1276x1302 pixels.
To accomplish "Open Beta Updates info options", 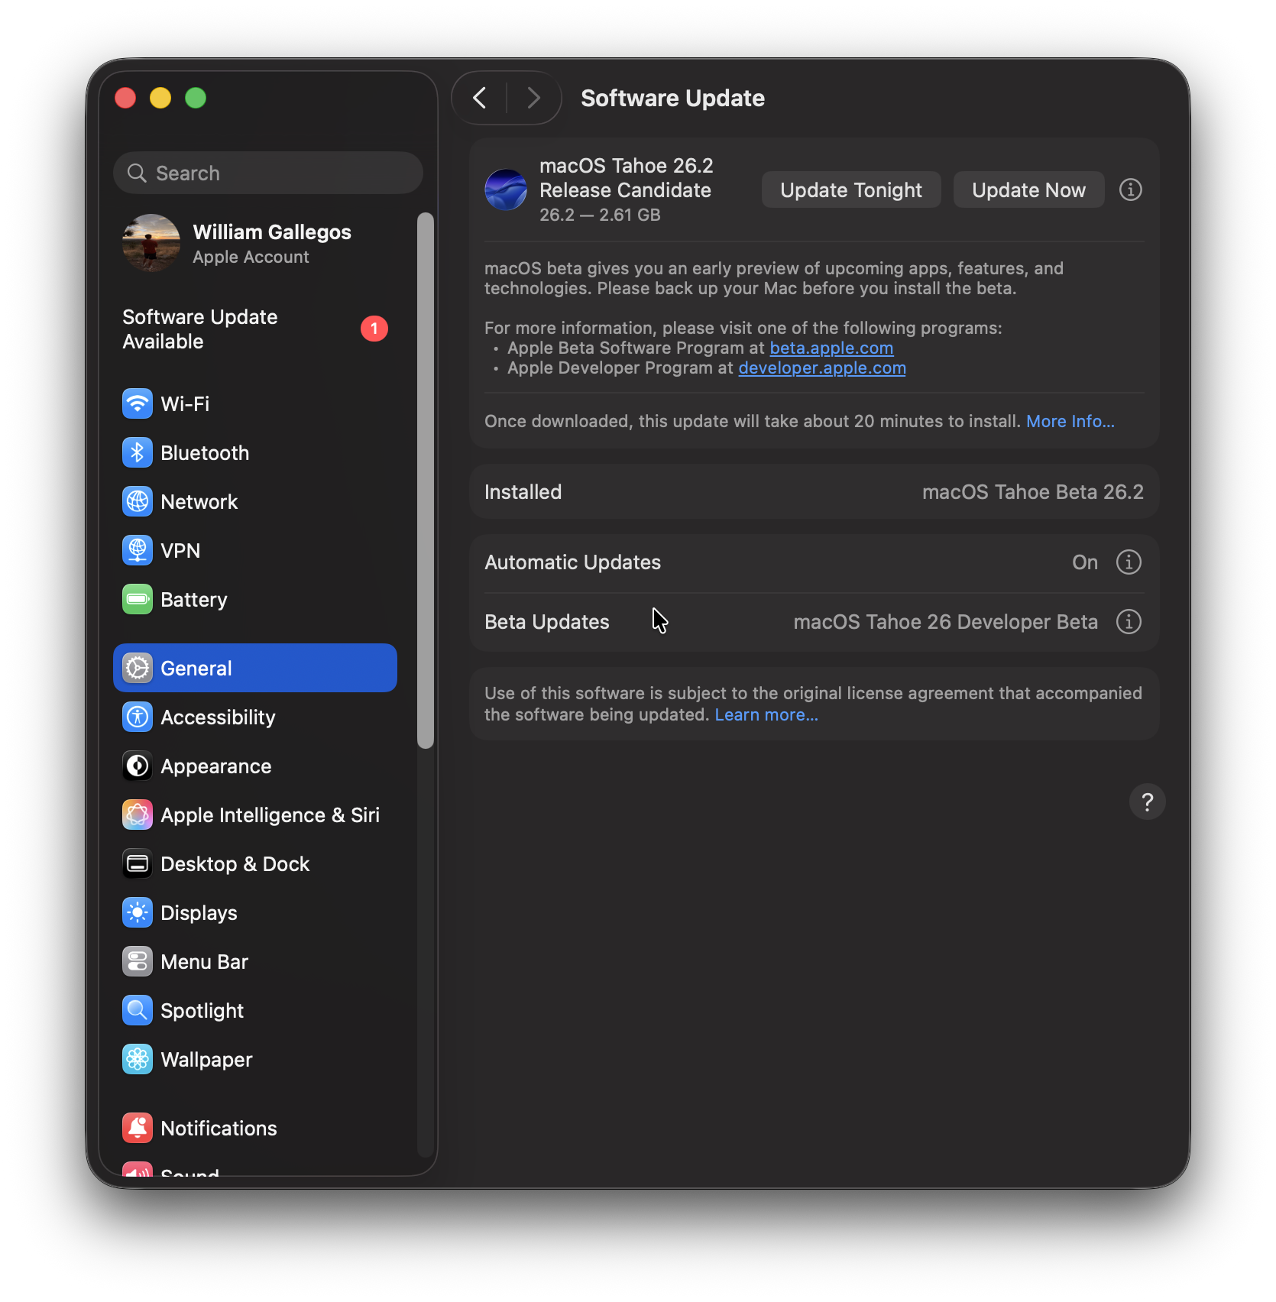I will (1129, 622).
